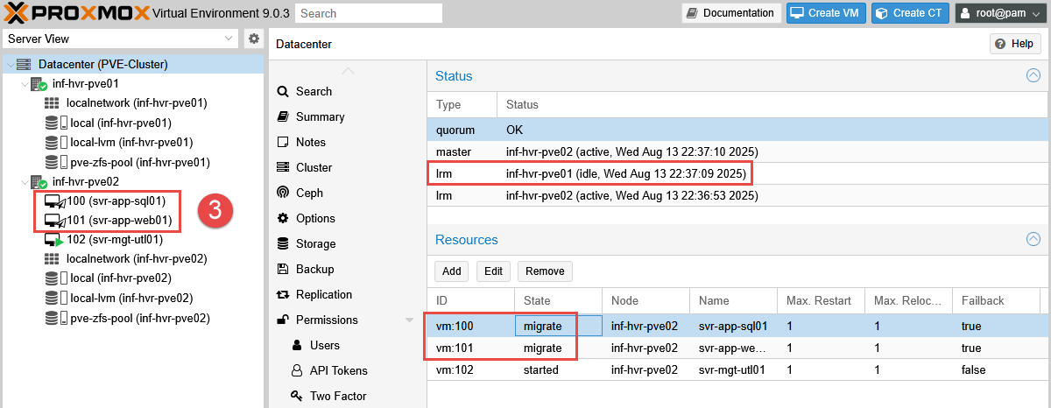Collapse the inf-hvr-pve02 node tree
The height and width of the screenshot is (408, 1051).
tap(25, 182)
